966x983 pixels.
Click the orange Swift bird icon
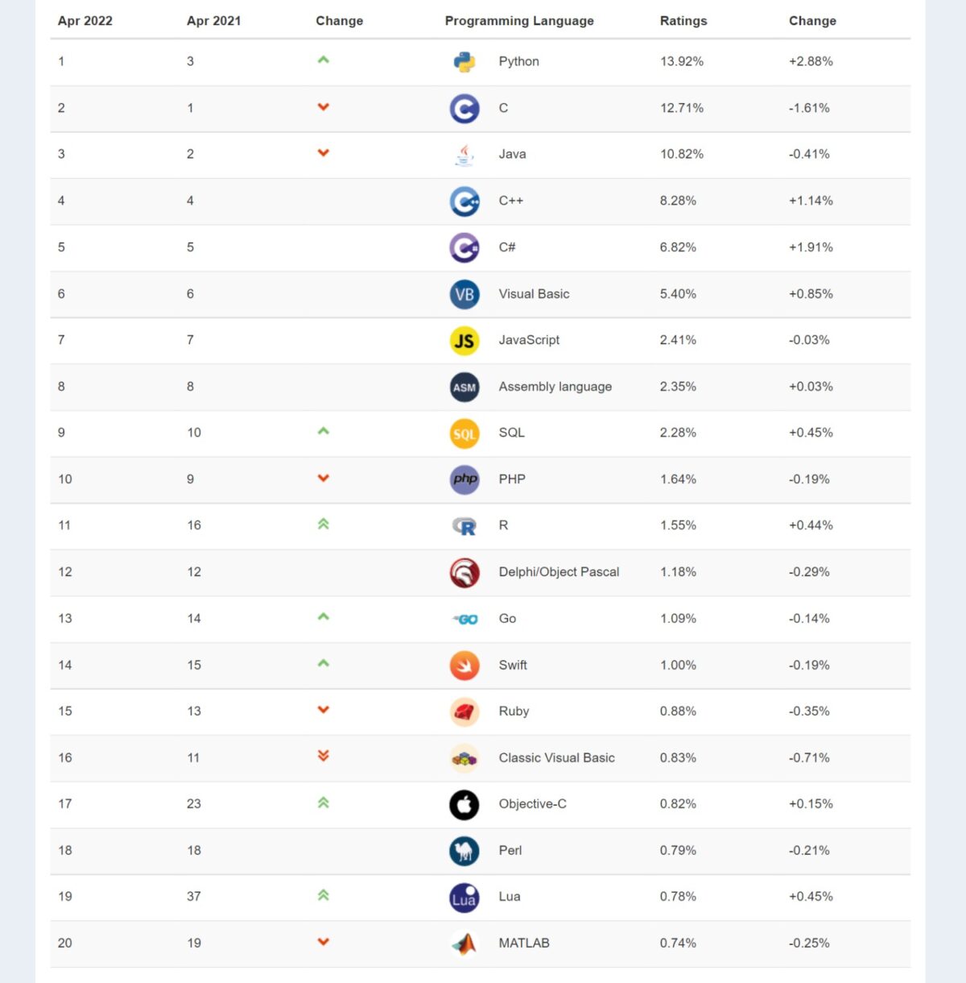click(464, 666)
